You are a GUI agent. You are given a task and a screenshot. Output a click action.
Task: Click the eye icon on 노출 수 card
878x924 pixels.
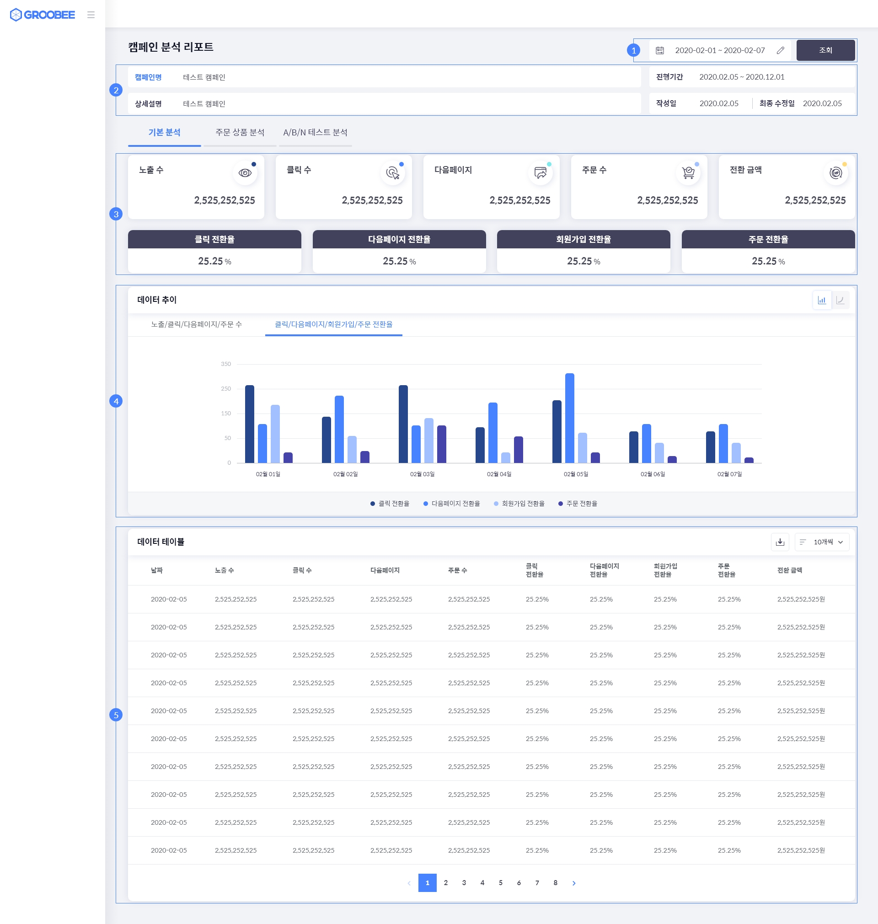pyautogui.click(x=245, y=173)
